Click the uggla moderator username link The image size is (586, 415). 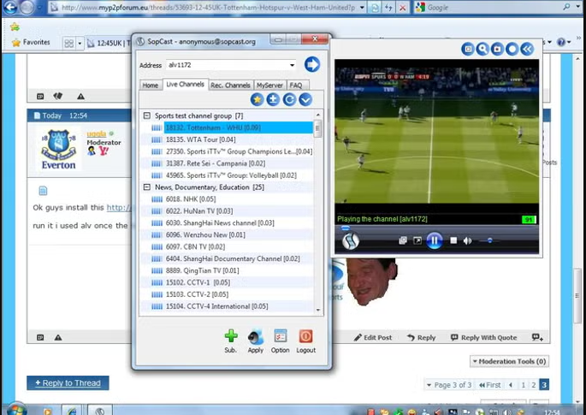(97, 133)
